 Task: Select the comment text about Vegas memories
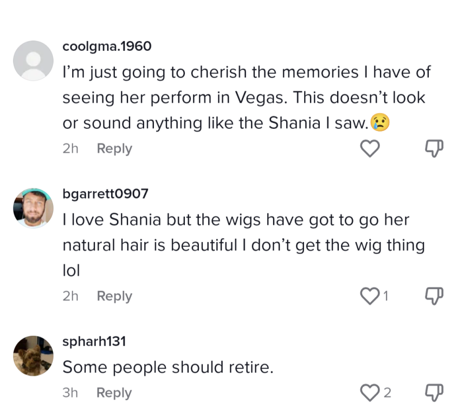(x=244, y=97)
